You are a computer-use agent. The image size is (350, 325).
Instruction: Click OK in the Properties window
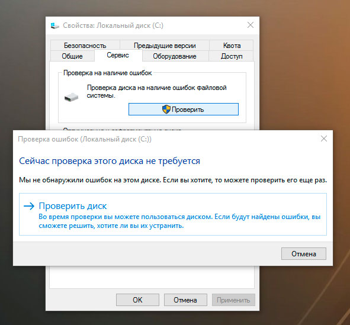[x=137, y=300]
